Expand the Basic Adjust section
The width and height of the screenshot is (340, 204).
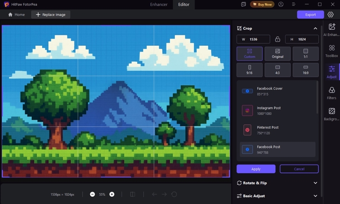315,196
